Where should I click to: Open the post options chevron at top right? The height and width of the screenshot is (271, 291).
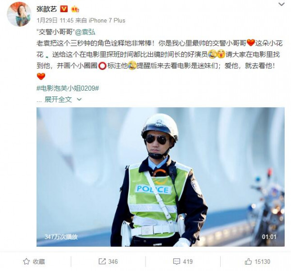tap(281, 4)
